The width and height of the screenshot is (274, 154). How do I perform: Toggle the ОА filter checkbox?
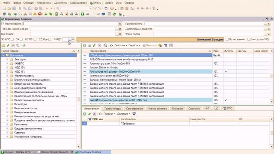point(21,39)
